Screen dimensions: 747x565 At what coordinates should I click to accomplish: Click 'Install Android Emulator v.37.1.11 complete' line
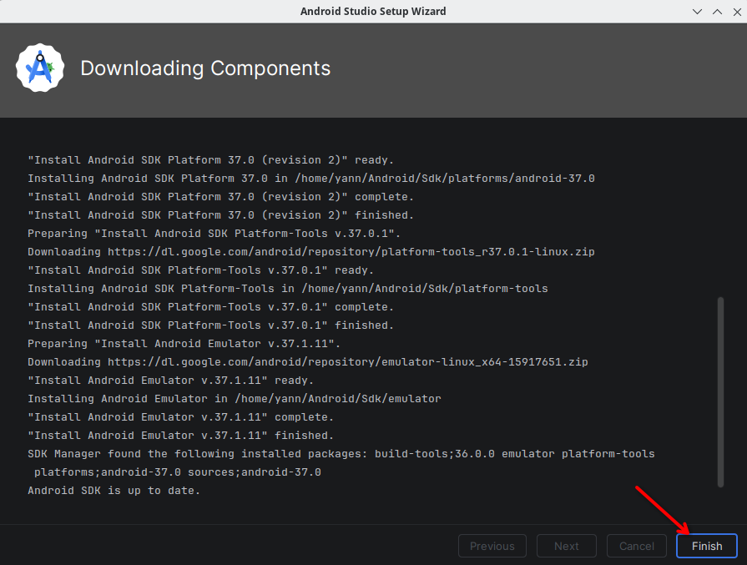180,416
